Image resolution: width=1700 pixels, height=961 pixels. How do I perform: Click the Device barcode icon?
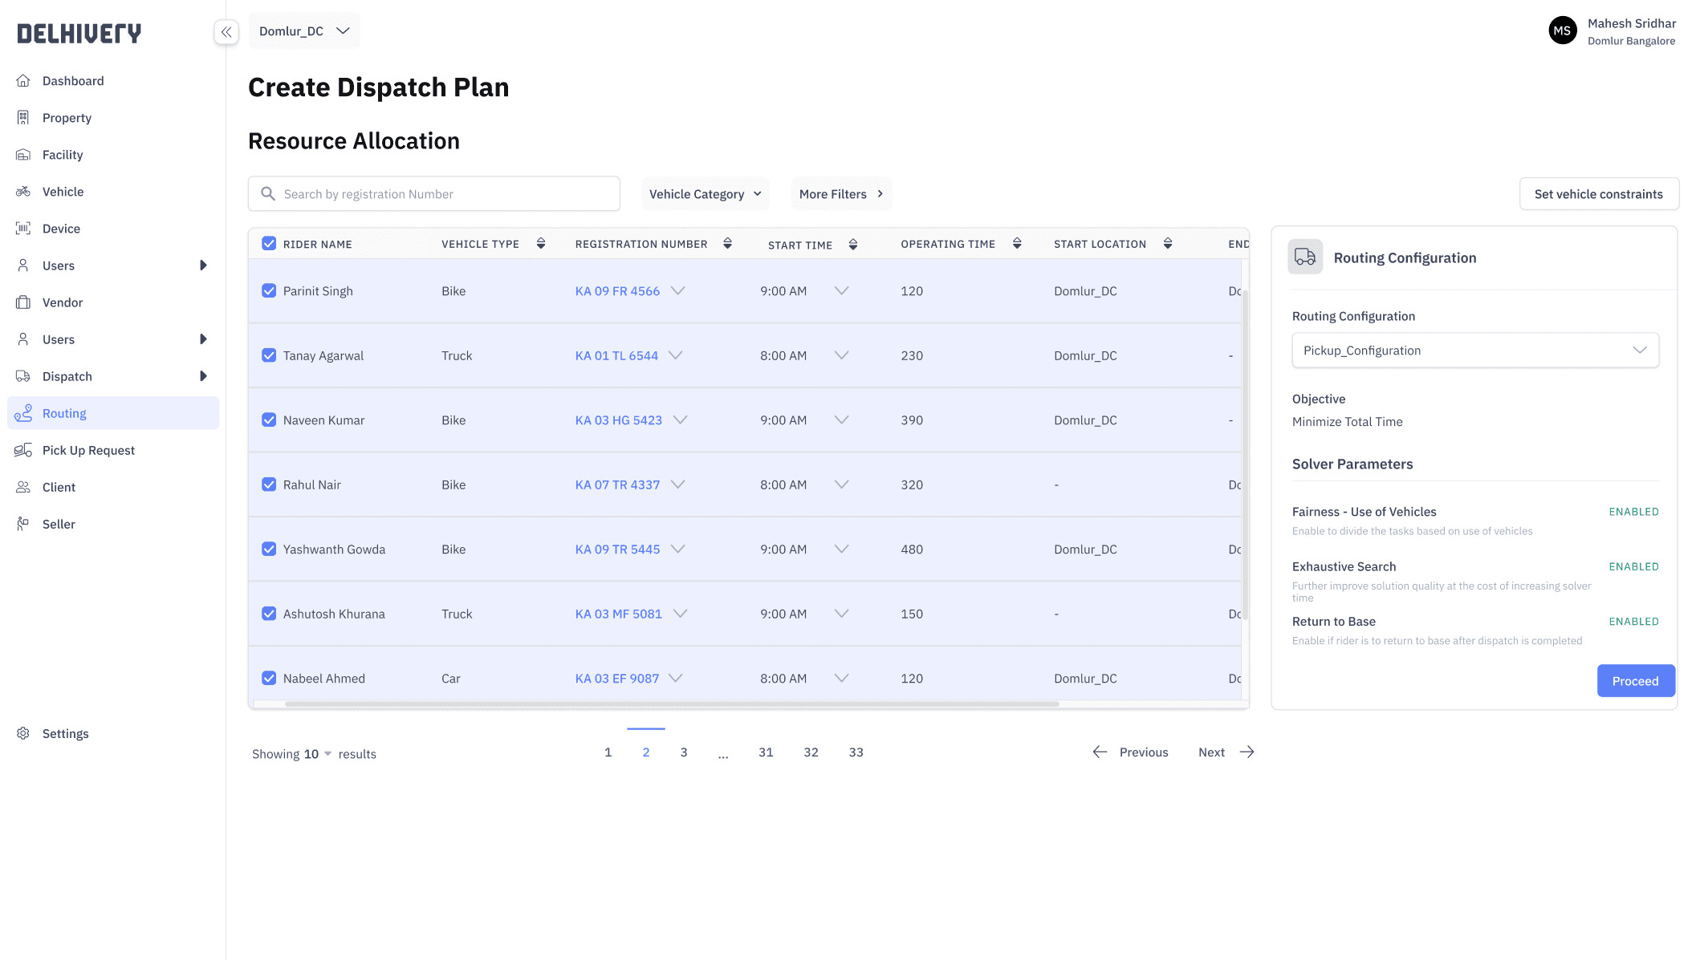(23, 229)
